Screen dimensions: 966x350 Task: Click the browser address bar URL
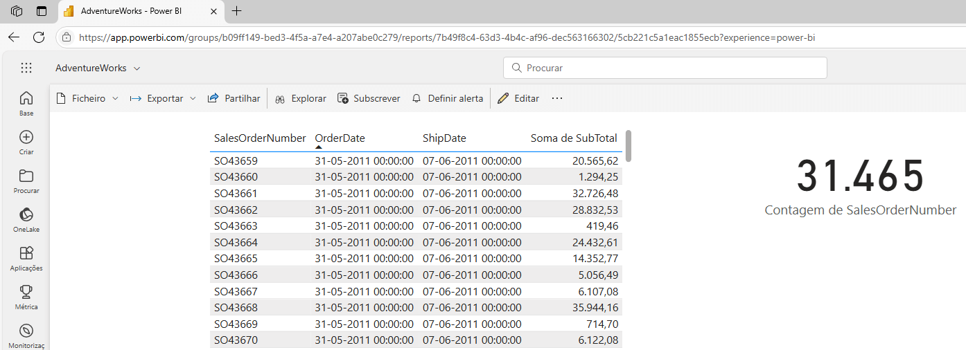pos(447,37)
